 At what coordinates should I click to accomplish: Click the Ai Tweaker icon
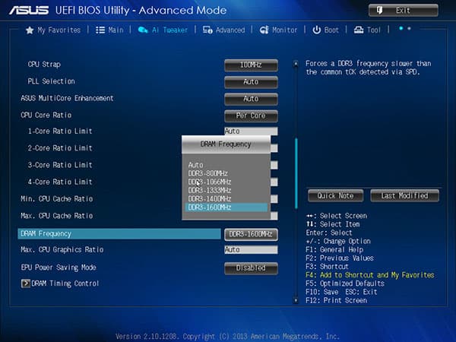pyautogui.click(x=143, y=30)
